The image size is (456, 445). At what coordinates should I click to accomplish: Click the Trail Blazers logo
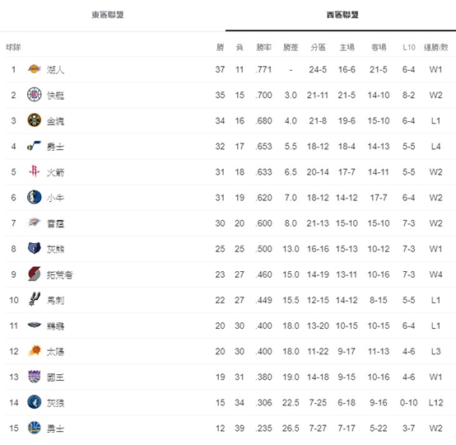click(35, 274)
